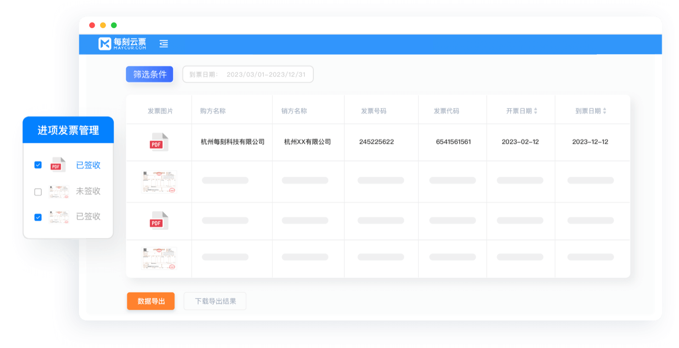The width and height of the screenshot is (679, 348).
Task: Click the 下载导出结果 button
Action: (215, 301)
